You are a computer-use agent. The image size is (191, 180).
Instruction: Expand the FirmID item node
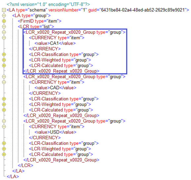click(x=4, y=21)
